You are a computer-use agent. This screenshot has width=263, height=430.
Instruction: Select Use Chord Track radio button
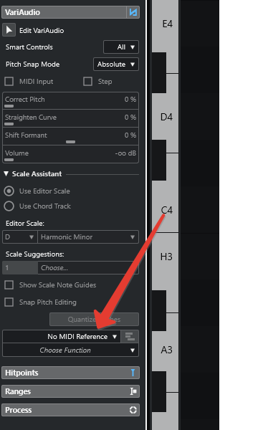tap(9, 206)
